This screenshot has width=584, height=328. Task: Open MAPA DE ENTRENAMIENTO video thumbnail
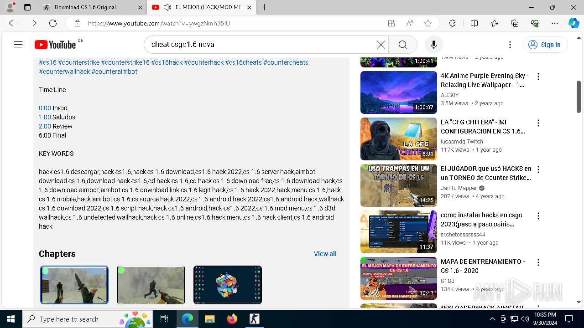399,278
